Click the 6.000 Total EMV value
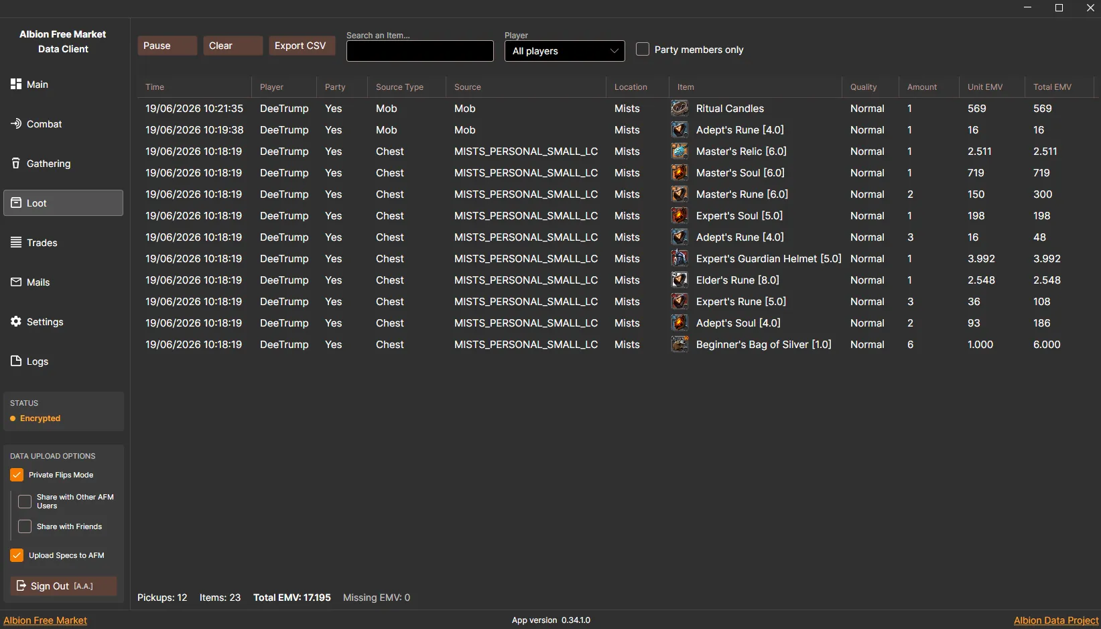The image size is (1101, 629). [x=1047, y=345]
